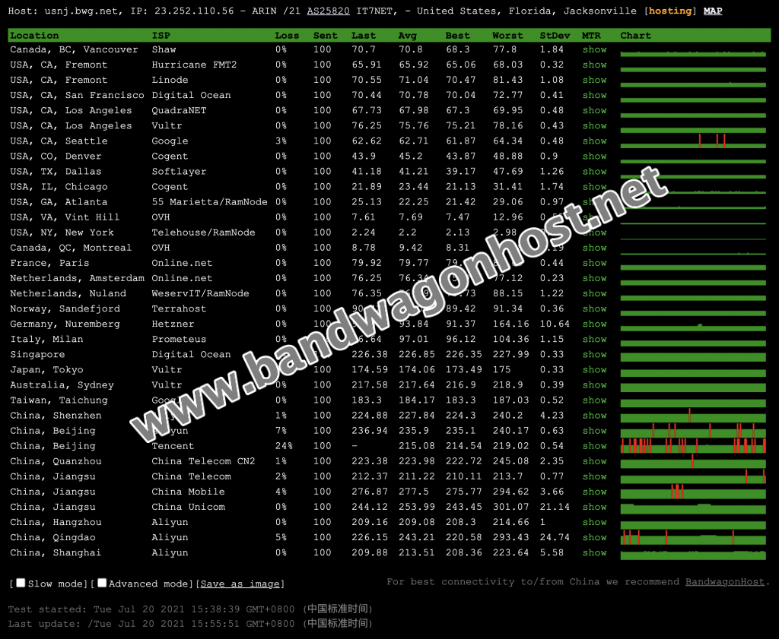Show MTR for Los Angeles Vultr
The width and height of the screenshot is (779, 639).
point(595,126)
